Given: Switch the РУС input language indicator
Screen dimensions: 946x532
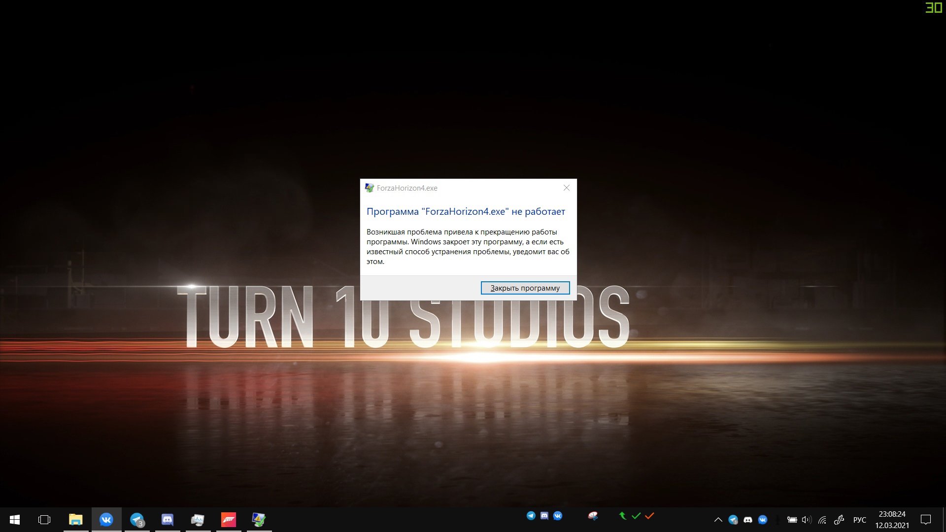Looking at the screenshot, I should (x=860, y=520).
